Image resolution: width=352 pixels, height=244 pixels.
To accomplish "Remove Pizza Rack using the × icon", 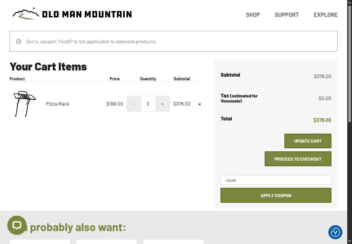I will (x=200, y=104).
